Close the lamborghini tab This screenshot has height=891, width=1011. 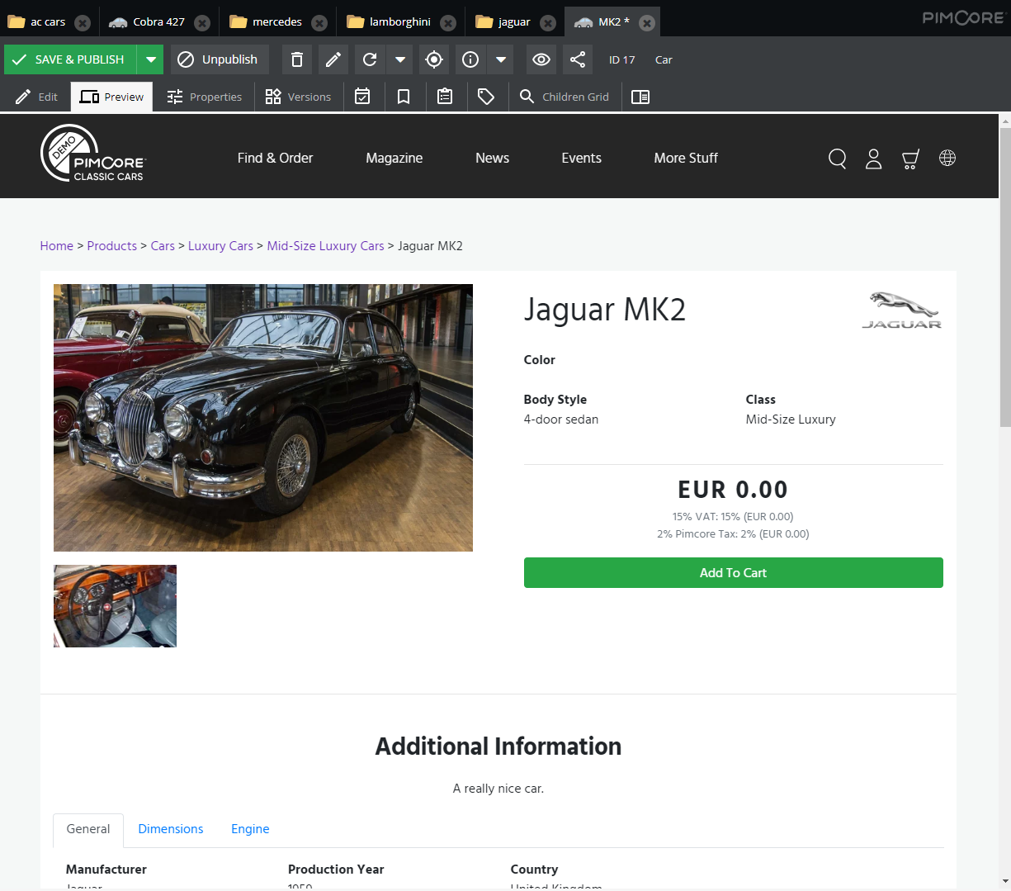pos(448,23)
